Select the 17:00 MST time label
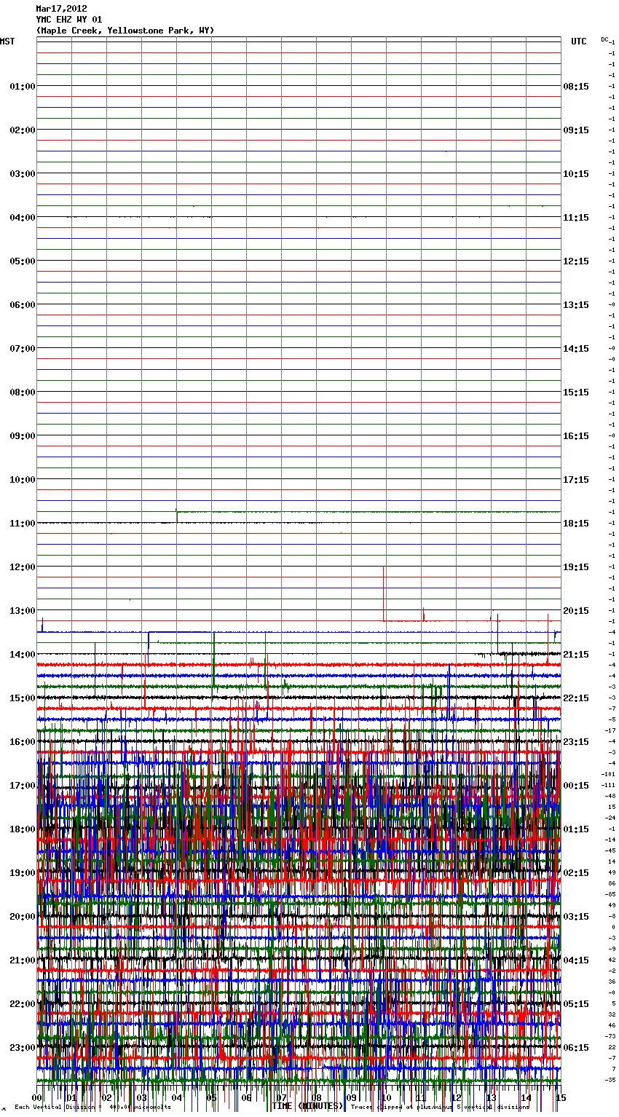 (x=22, y=786)
